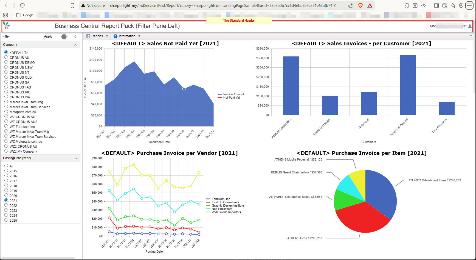Screen dimensions: 476x260
Task: Toggle the Not Paid Yet legend swatch
Action: [x=219, y=98]
